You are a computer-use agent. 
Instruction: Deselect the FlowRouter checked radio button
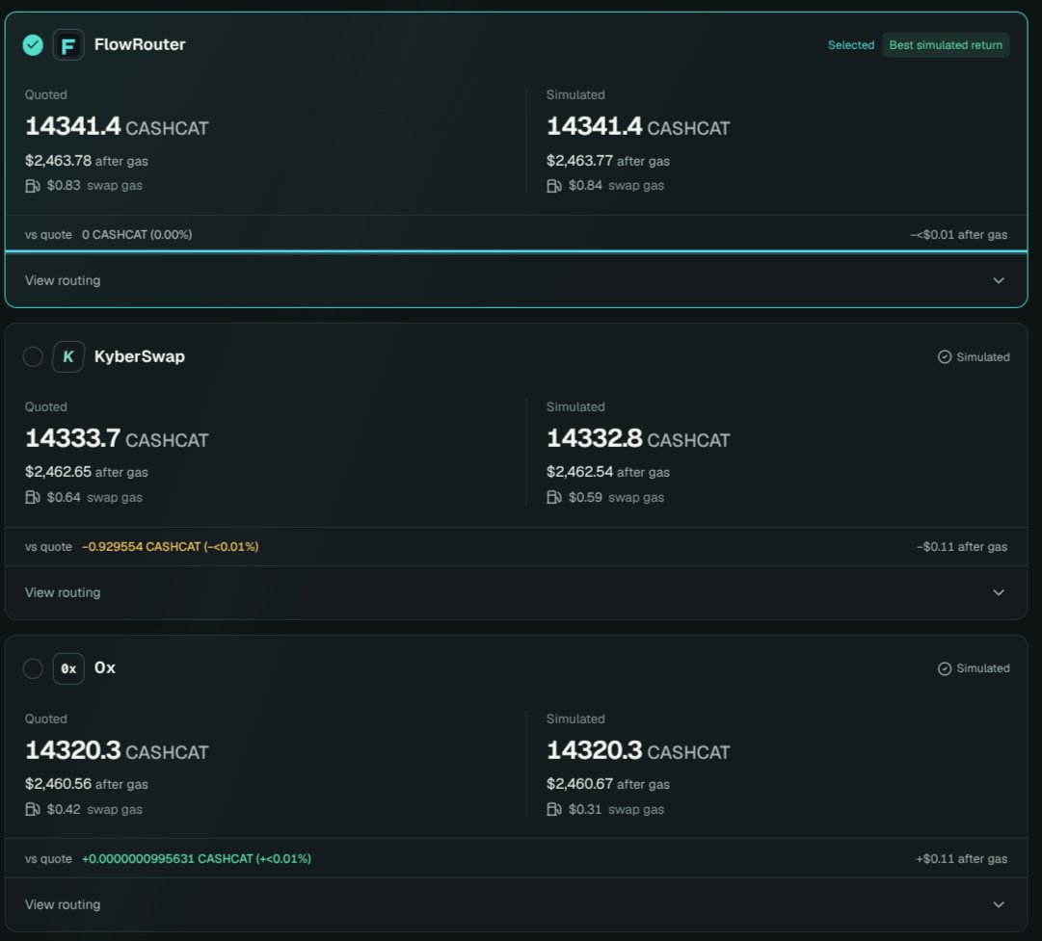tap(33, 45)
